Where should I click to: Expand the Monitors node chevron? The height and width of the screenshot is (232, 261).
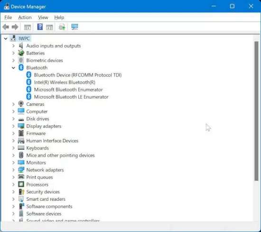click(13, 163)
